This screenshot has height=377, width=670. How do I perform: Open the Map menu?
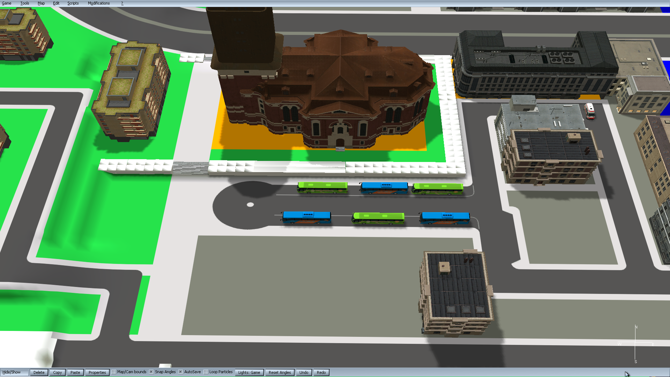(41, 3)
